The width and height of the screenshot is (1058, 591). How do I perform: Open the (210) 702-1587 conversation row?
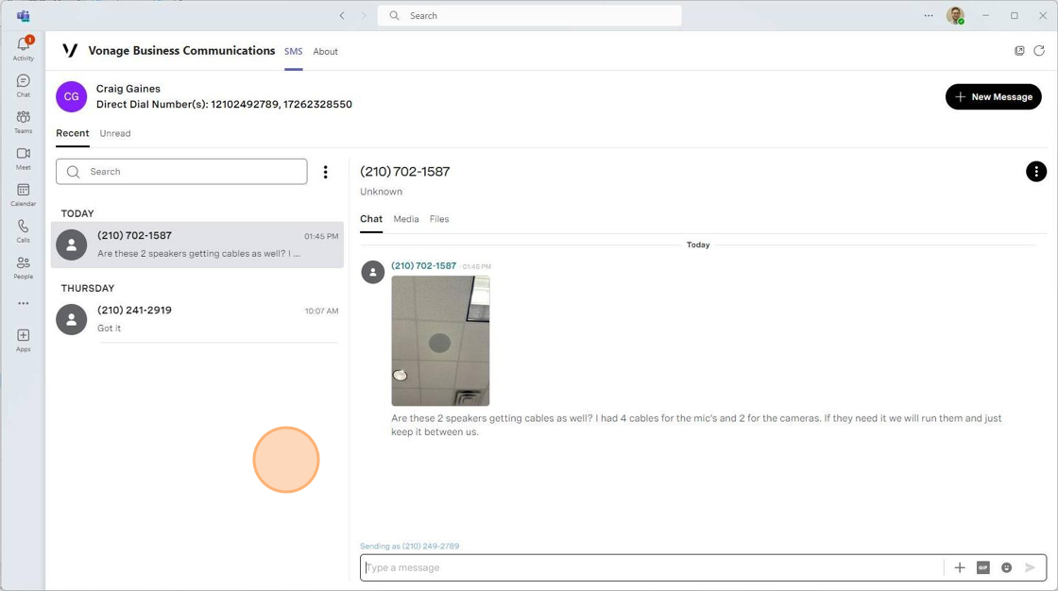(197, 245)
